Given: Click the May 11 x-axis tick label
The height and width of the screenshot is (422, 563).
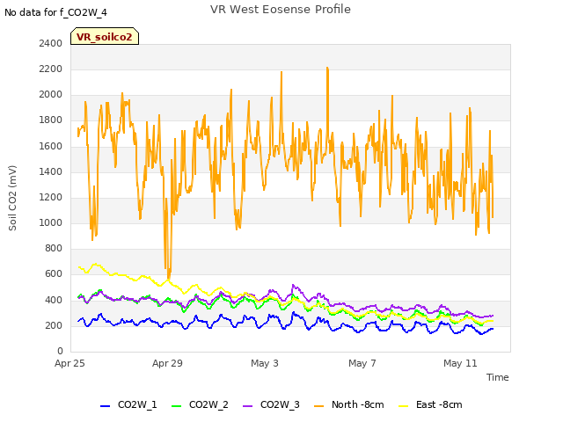Looking at the screenshot, I should pos(460,363).
